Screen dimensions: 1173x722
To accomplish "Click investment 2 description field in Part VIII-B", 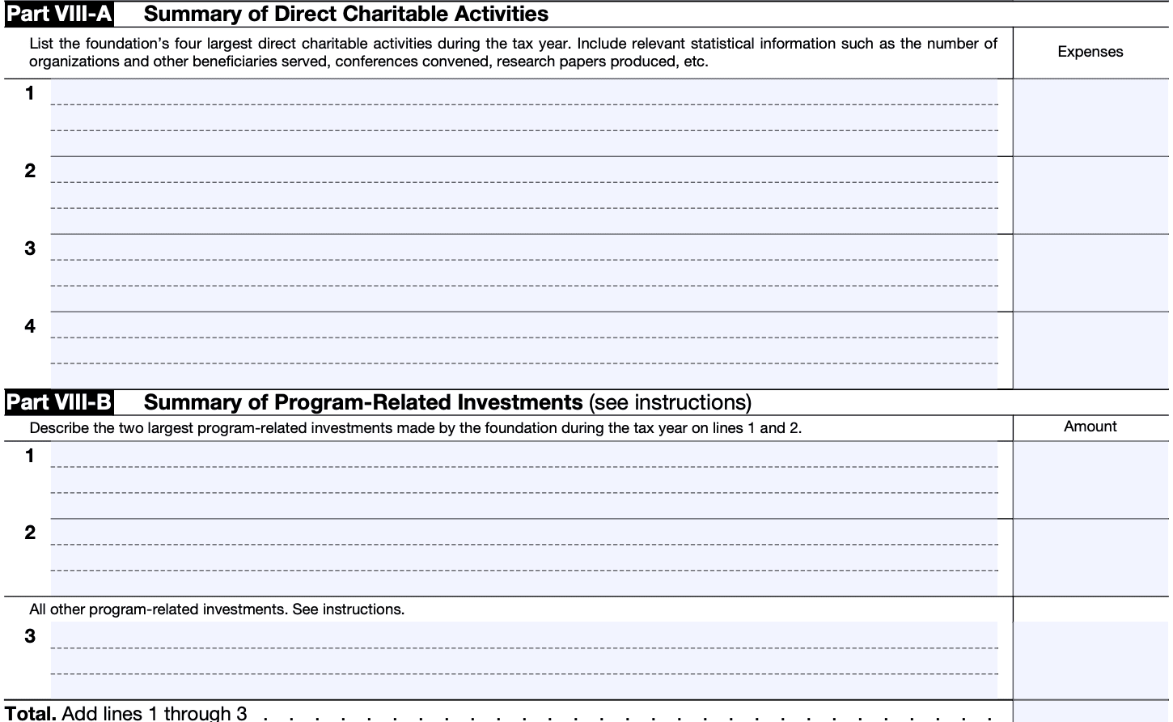I will (524, 558).
